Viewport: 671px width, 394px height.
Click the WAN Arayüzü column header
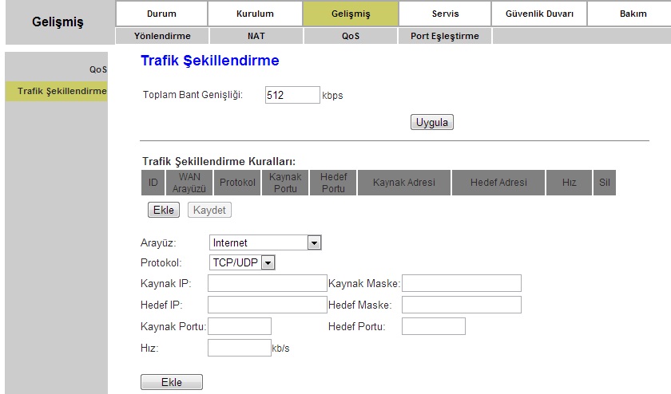point(189,183)
